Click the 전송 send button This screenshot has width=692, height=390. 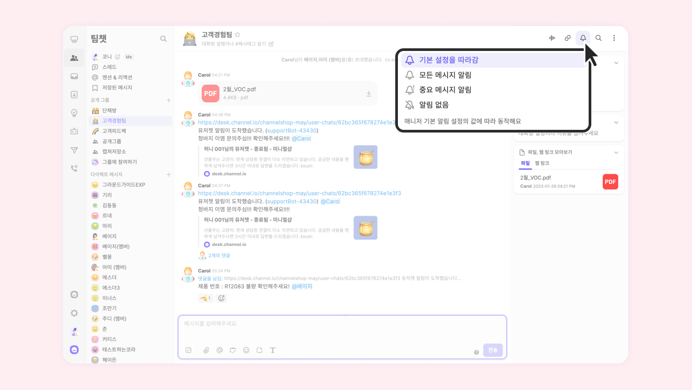[x=493, y=350]
